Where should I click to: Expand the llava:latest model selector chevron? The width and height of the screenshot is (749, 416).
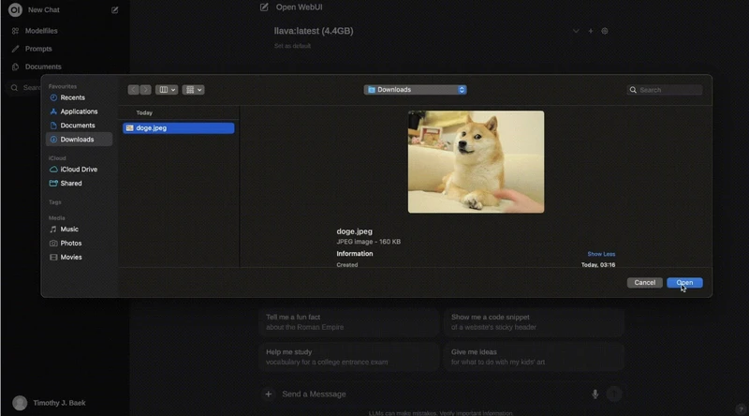pyautogui.click(x=576, y=31)
